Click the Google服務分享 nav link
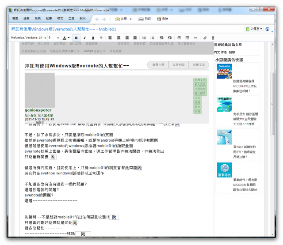 point(94,51)
